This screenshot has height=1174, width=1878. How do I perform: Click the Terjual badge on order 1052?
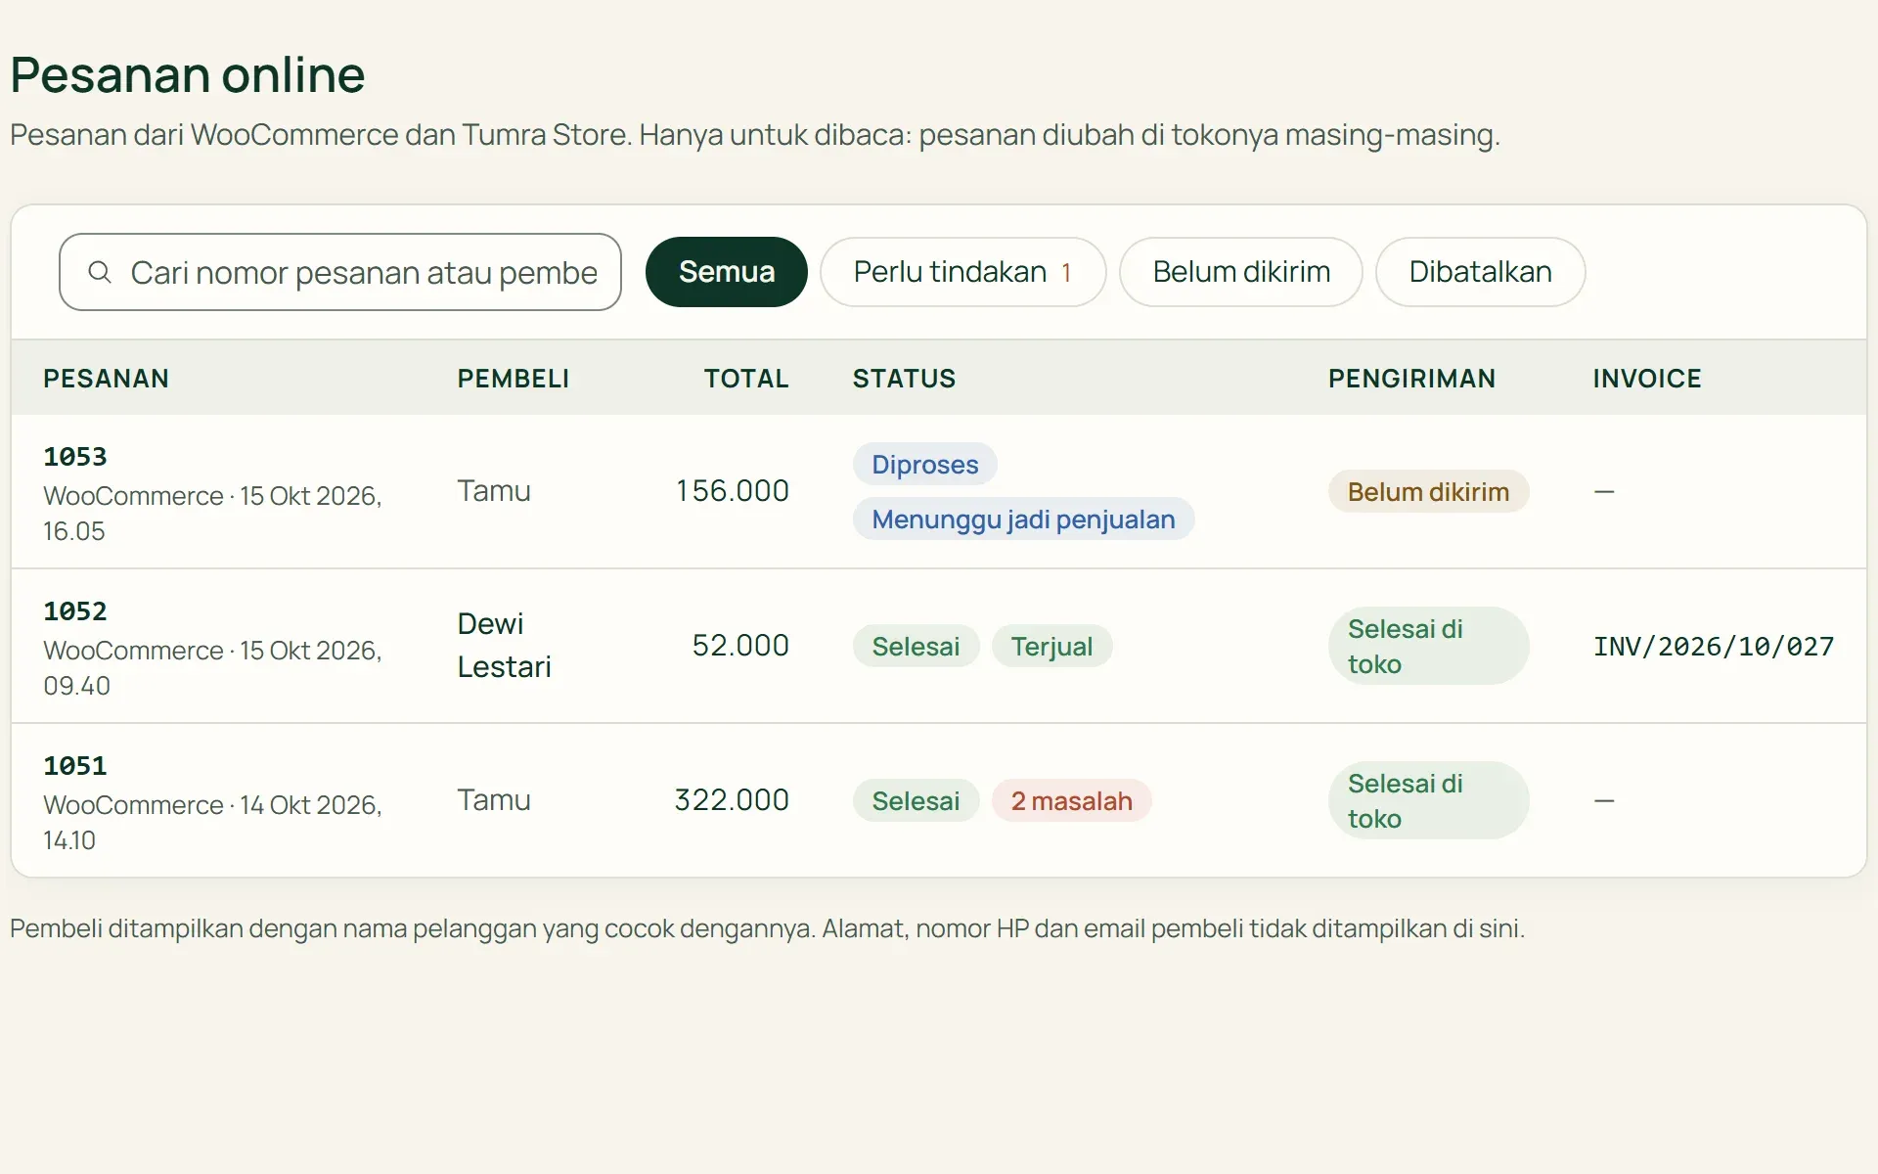point(1051,647)
